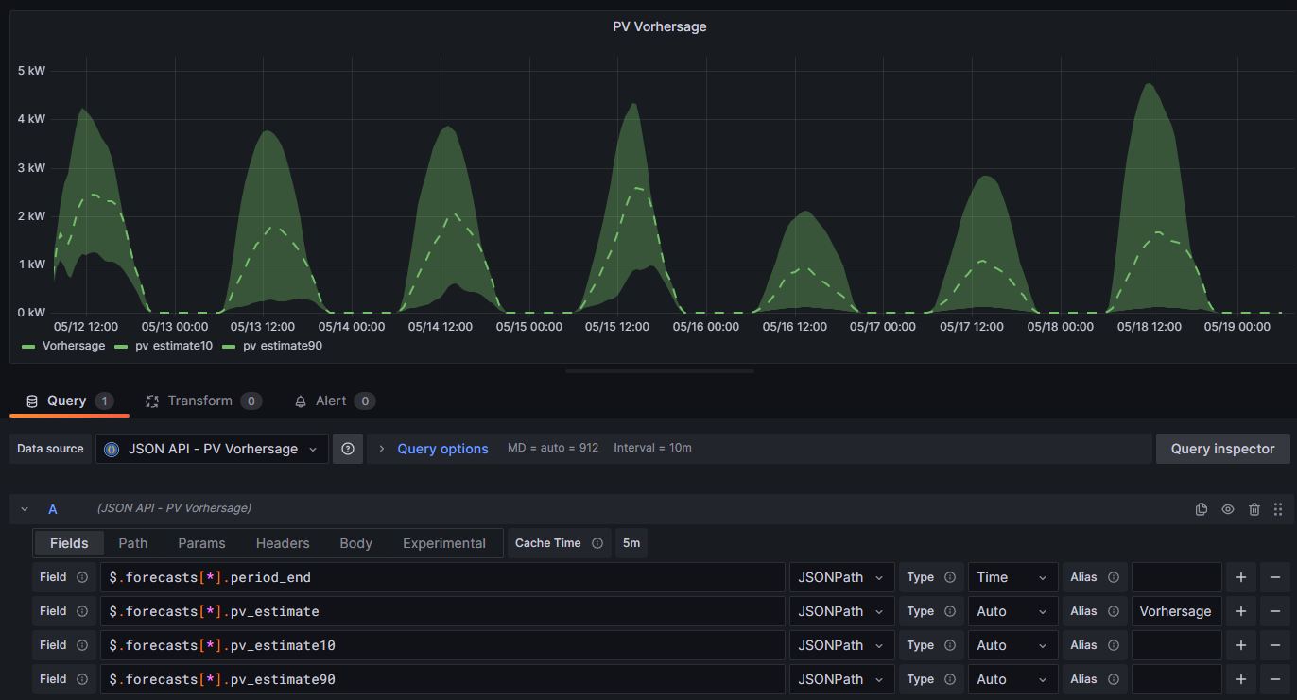
Task: Click the pv_estimate10 legend color swatch
Action: (x=121, y=347)
